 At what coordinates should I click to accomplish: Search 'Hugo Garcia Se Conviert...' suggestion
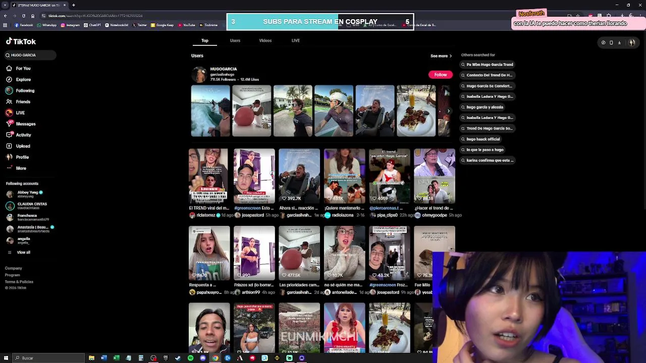(x=487, y=86)
